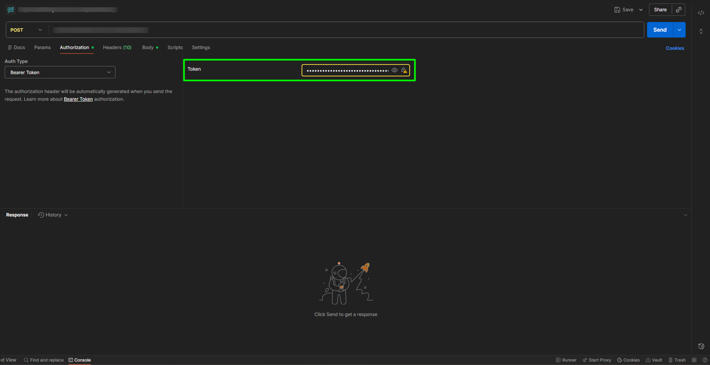Switch to the Headers (10) tab
Screen dimensions: 710x365
[117, 48]
